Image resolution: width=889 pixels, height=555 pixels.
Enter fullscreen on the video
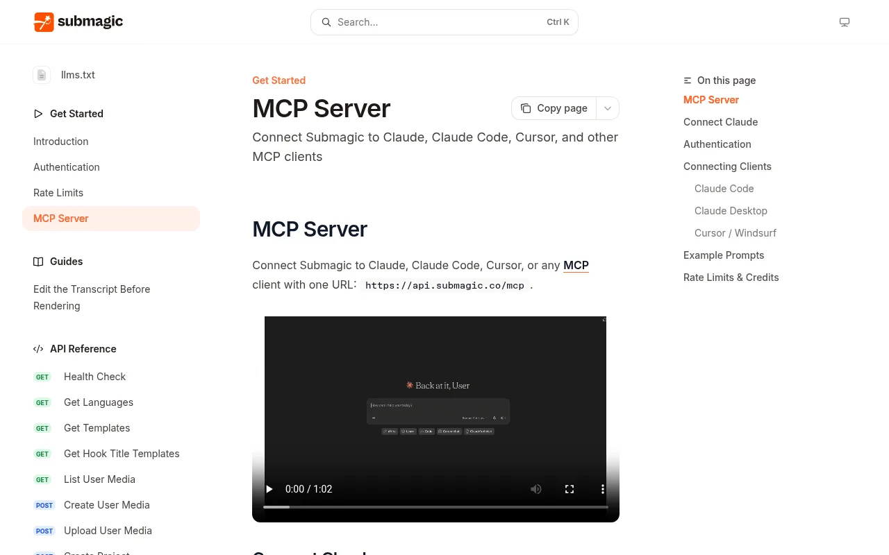pos(570,489)
